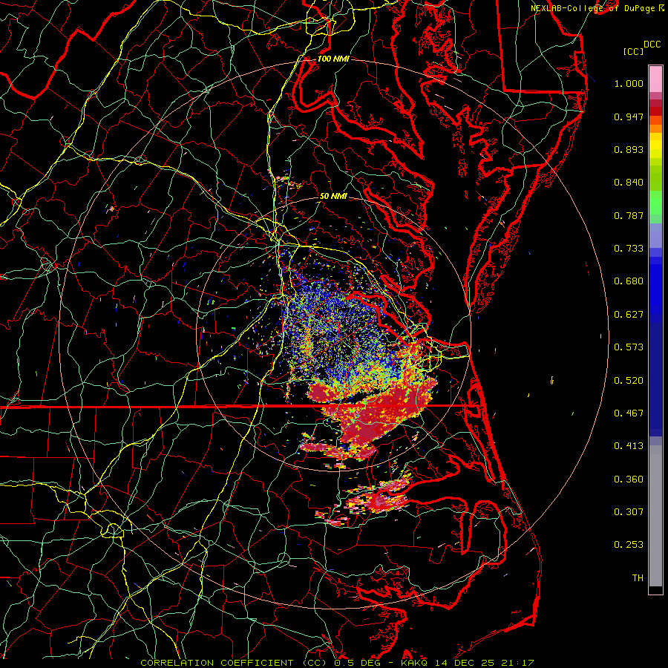668x668 pixels.
Task: Click the 0.893 scale value
Action: [x=629, y=149]
